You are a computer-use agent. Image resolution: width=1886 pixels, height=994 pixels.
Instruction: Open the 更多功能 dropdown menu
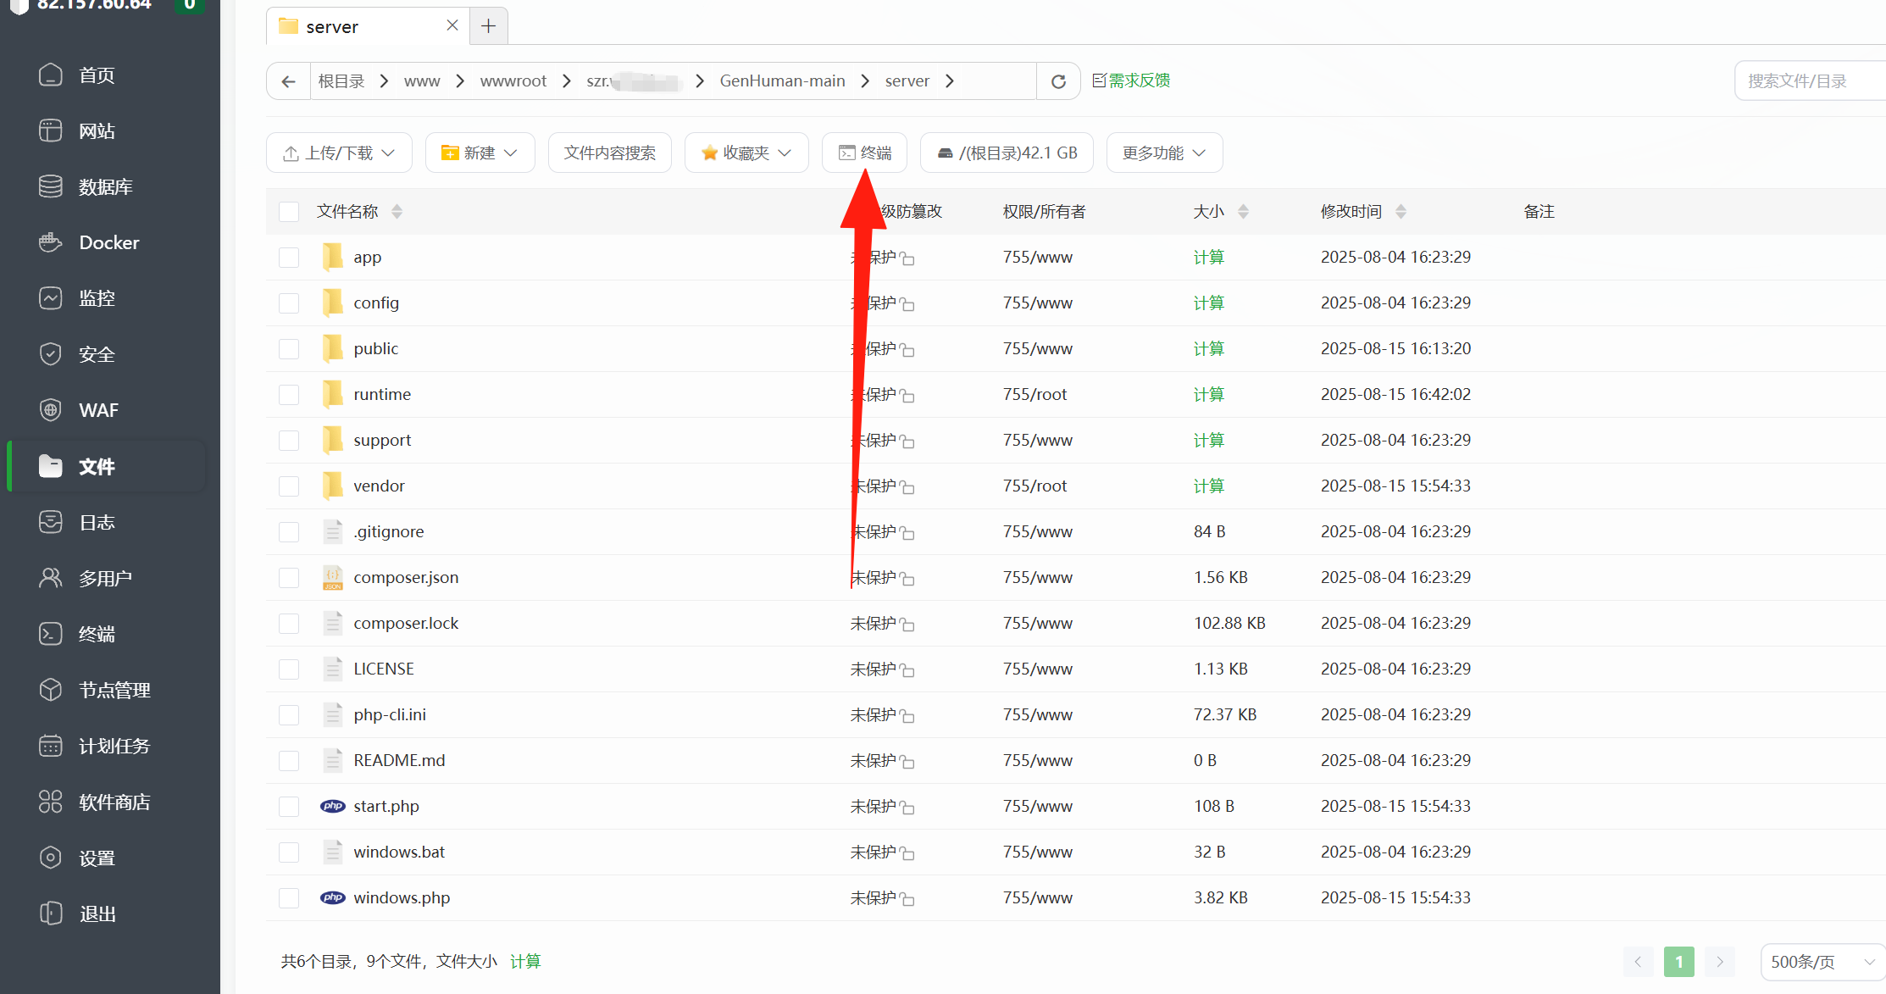coord(1163,153)
